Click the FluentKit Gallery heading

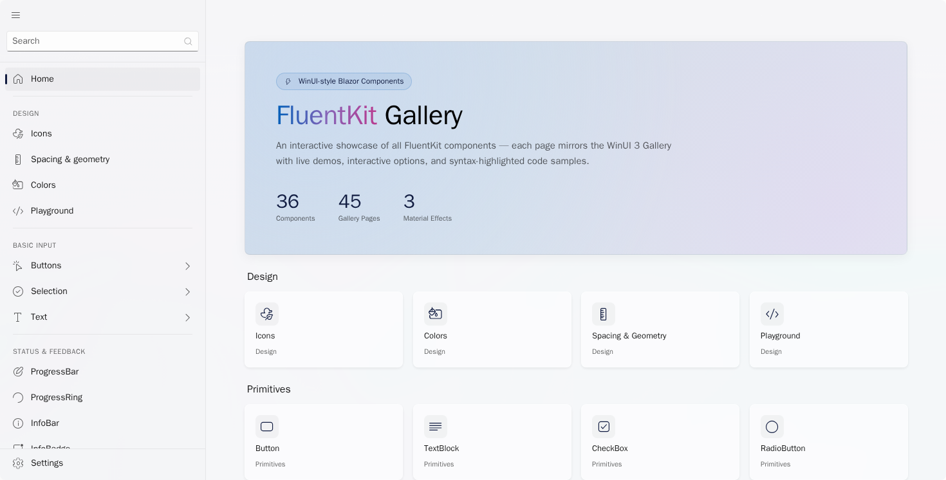pos(369,116)
